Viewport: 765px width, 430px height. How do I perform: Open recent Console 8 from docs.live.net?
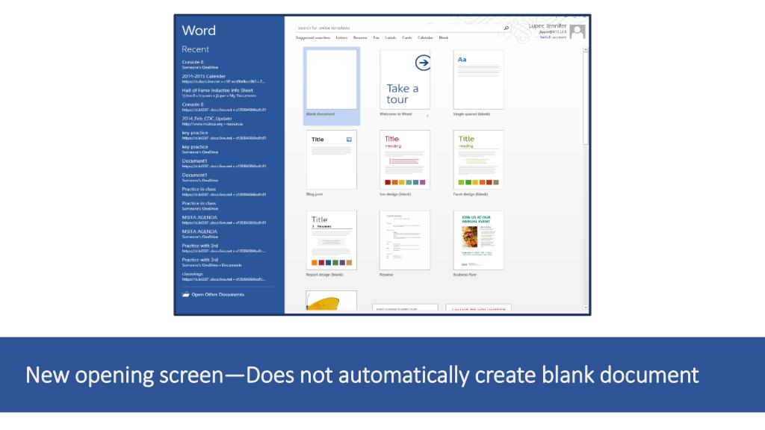coord(224,107)
